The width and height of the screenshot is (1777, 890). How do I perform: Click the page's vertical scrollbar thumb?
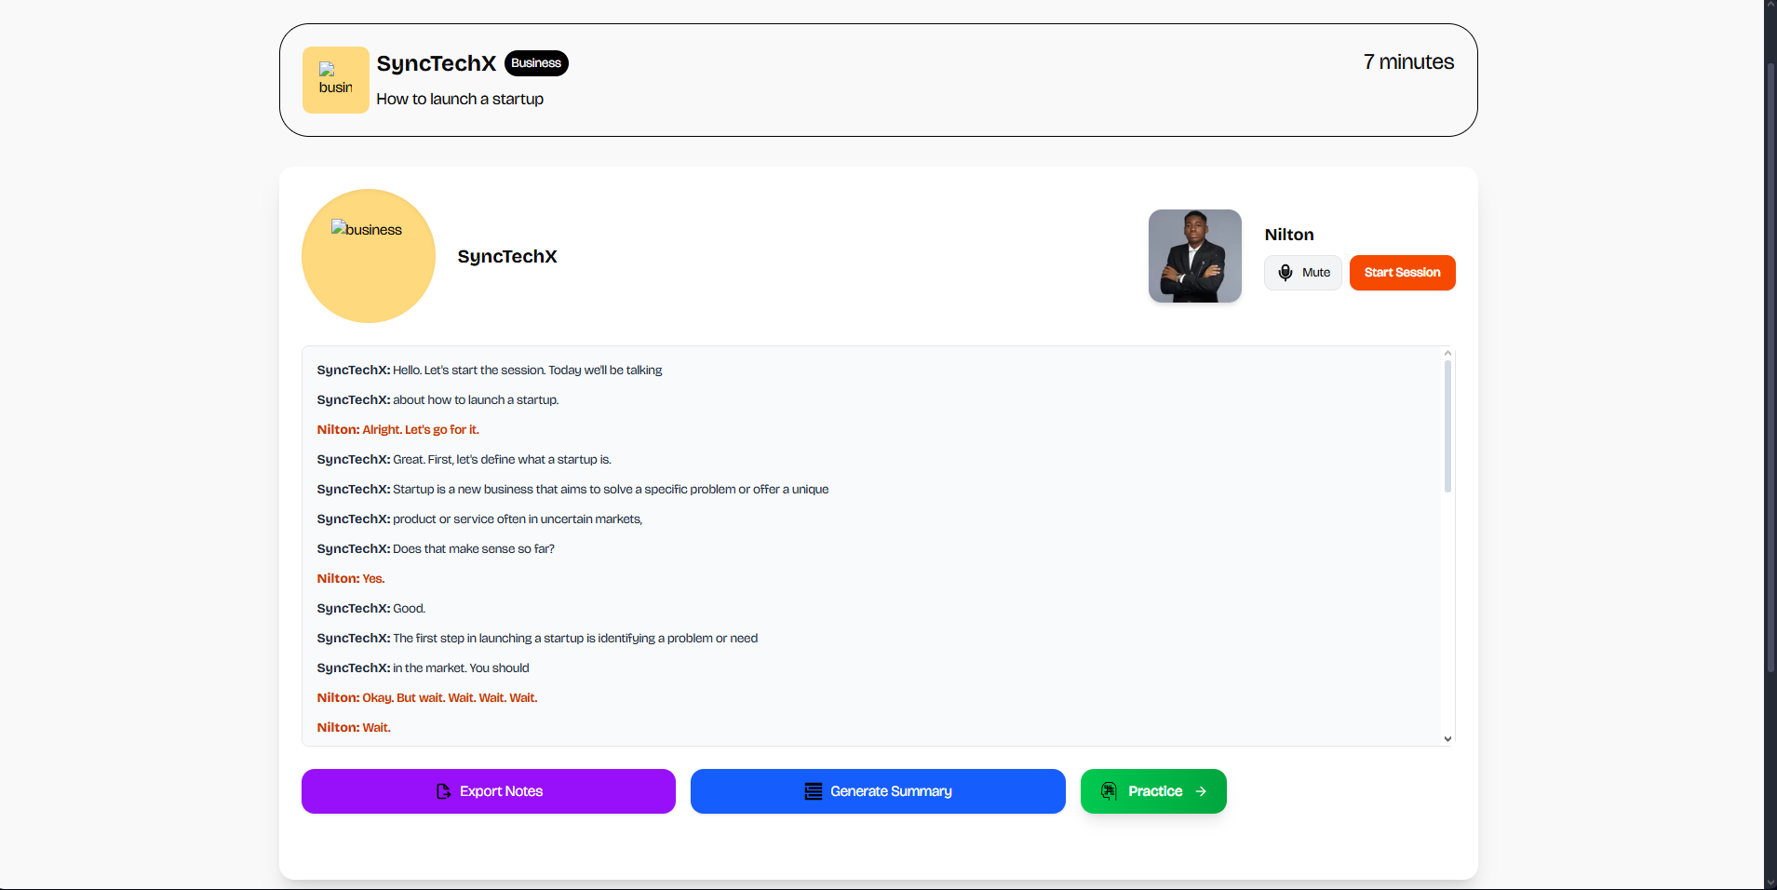pyautogui.click(x=1770, y=368)
